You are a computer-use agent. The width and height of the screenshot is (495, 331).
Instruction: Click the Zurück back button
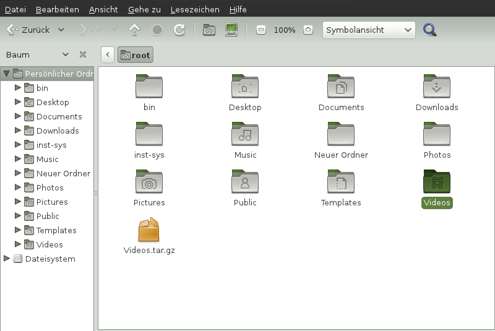point(30,30)
